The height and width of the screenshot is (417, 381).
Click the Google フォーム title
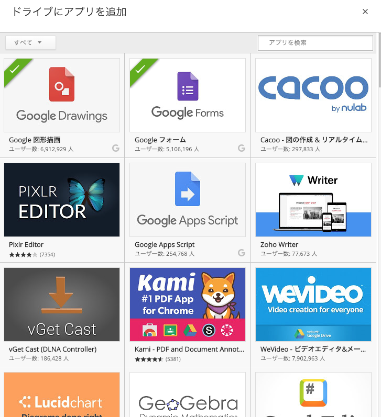click(160, 140)
